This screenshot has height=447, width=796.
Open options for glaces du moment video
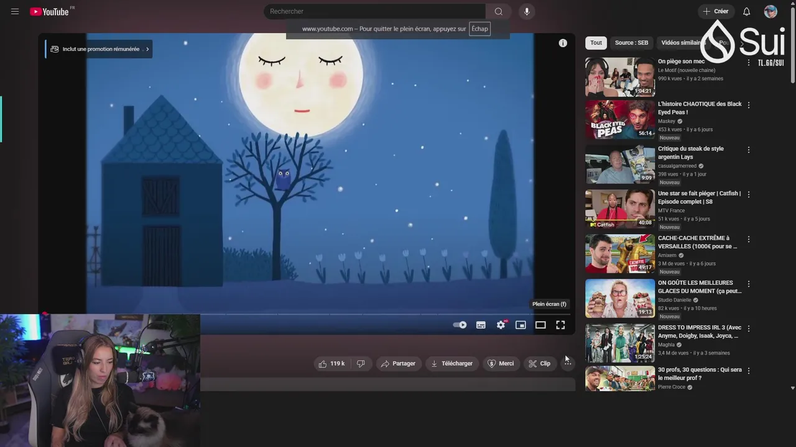749,284
